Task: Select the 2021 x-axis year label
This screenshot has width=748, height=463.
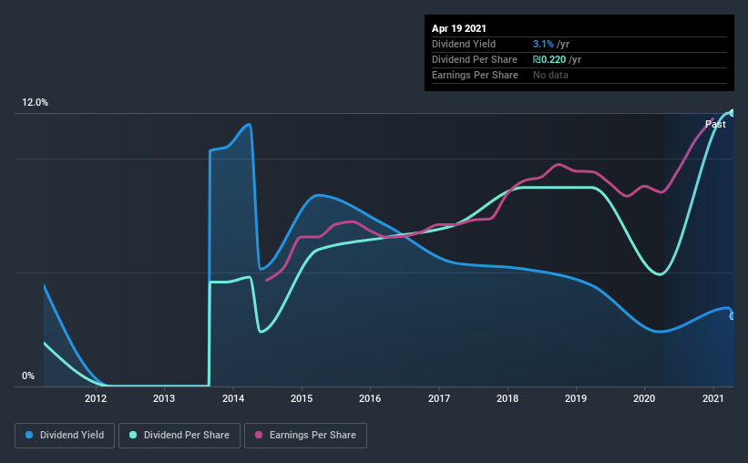Action: [712, 398]
